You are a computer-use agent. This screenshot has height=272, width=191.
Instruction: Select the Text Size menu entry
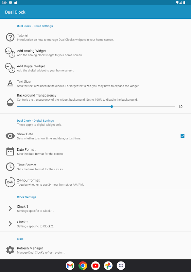click(x=95, y=83)
